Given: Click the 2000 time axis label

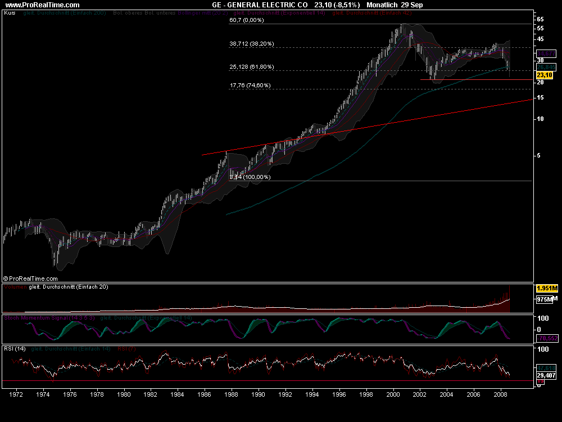Looking at the screenshot, I should coord(393,394).
